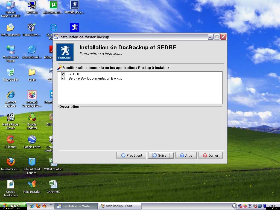
Task: Open the CNAM Confort desktop icon
Action: (53, 164)
